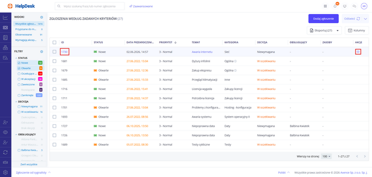372x177 pixels.
Task: Toggle the Nowe status filter checkbox
Action: point(19,63)
